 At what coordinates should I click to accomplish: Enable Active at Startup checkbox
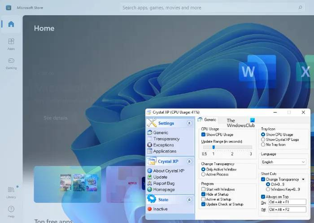point(203,199)
